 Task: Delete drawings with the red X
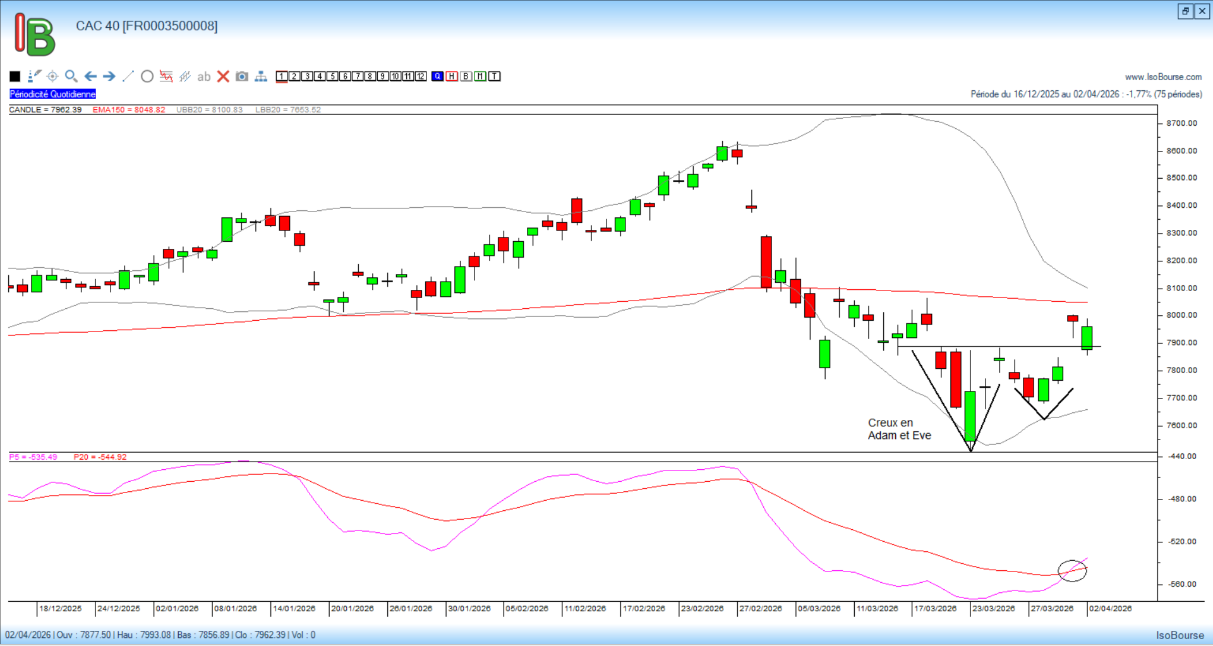coord(223,76)
